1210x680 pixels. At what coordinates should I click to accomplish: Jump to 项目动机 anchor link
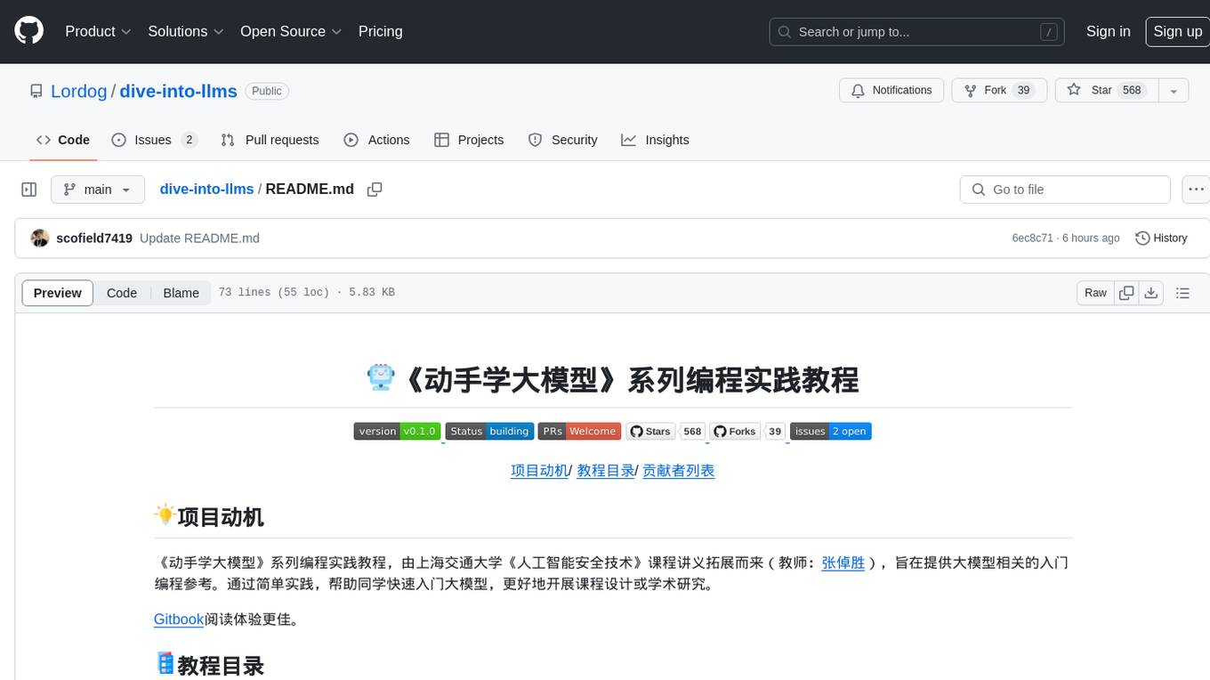[x=539, y=471]
